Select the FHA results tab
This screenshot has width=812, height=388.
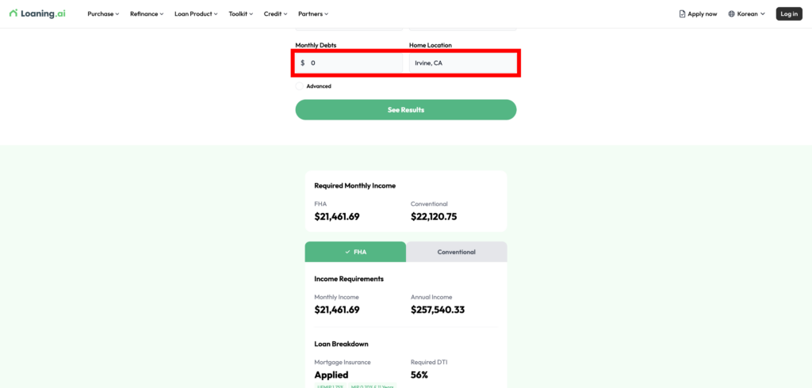pyautogui.click(x=355, y=252)
